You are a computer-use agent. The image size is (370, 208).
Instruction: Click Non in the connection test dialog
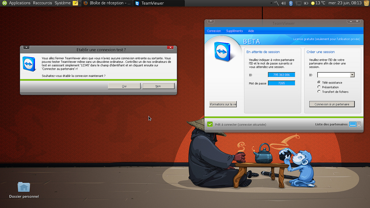tap(158, 86)
